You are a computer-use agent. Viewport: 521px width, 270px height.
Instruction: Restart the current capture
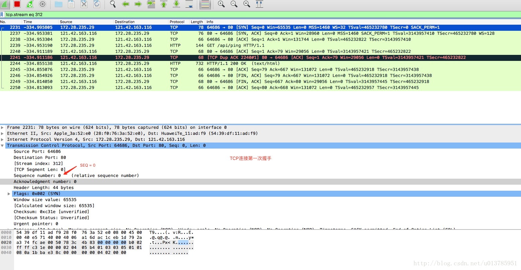(30, 4)
